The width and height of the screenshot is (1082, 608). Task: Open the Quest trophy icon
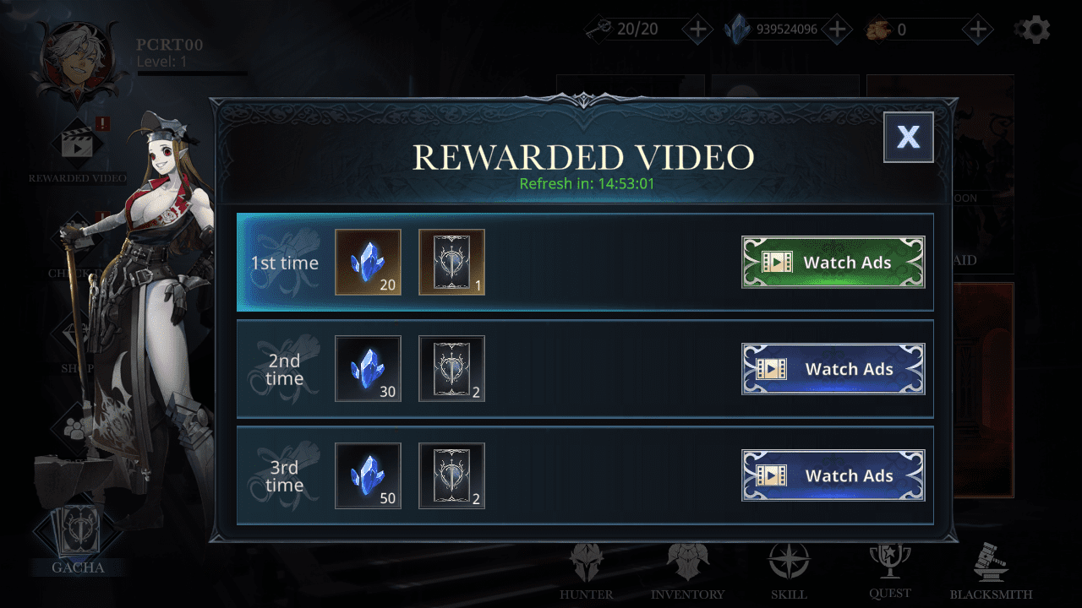coord(890,572)
